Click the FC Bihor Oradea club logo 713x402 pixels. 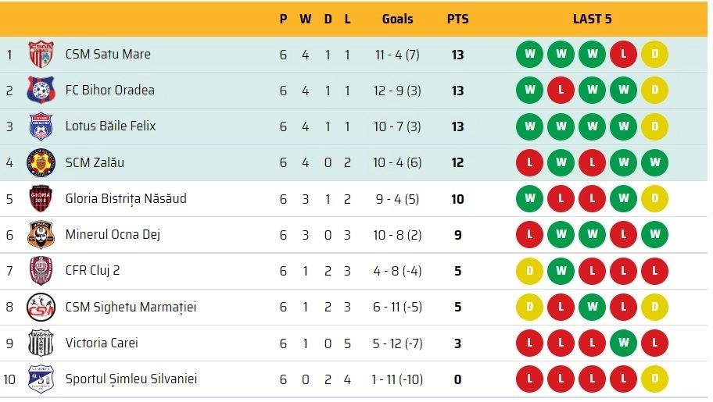click(41, 91)
